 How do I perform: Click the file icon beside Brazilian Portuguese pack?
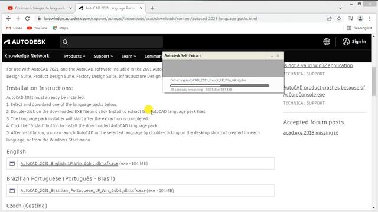click(x=12, y=191)
